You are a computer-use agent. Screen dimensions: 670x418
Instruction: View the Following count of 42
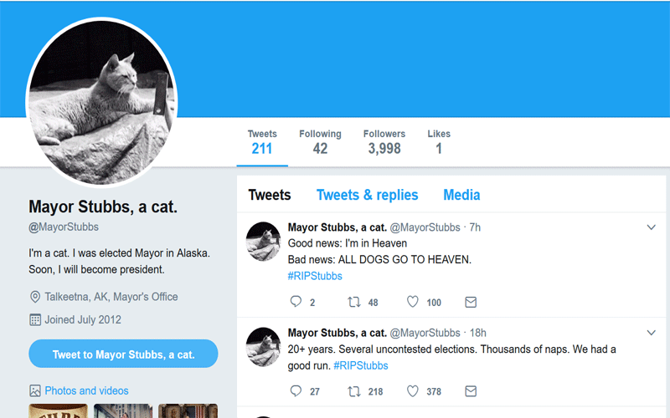(x=320, y=142)
